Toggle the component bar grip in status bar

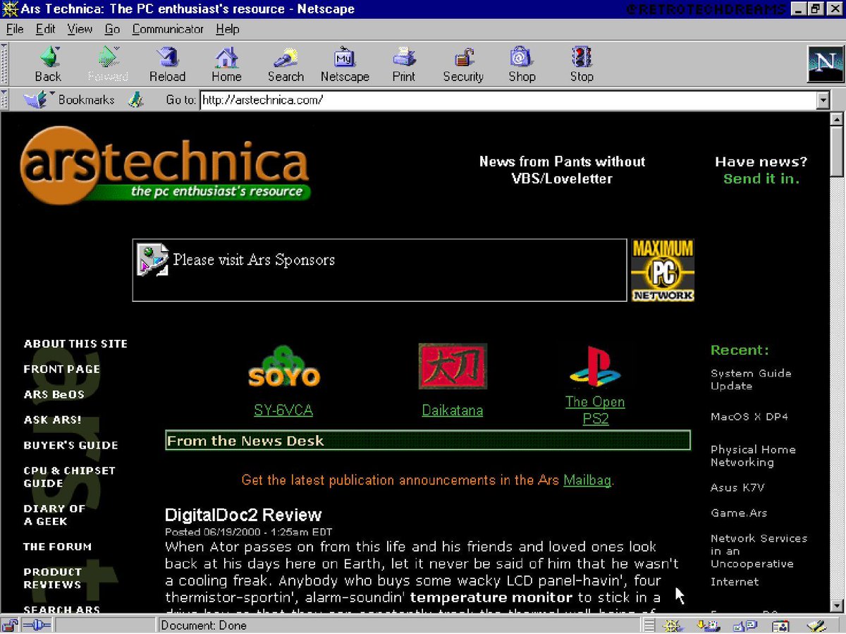pos(649,625)
